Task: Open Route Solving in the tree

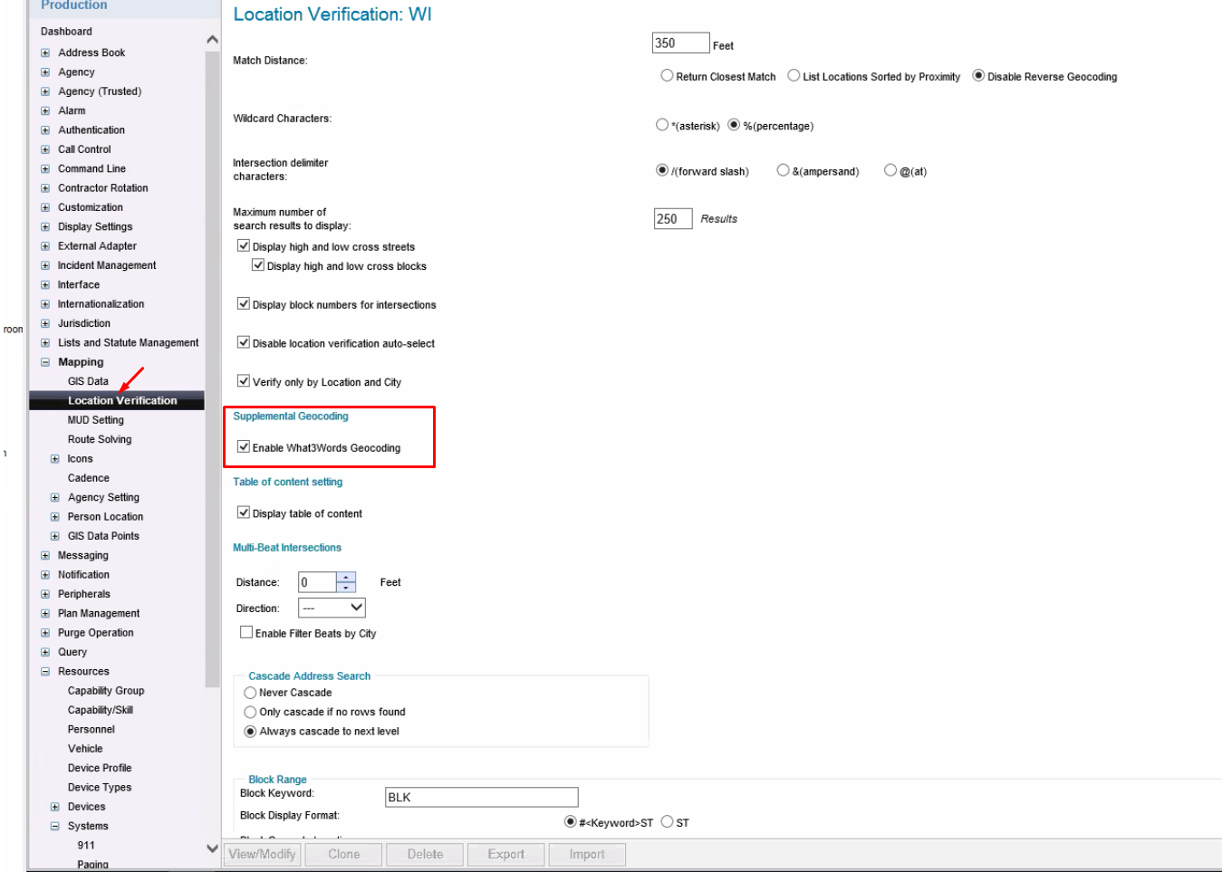Action: click(x=100, y=439)
